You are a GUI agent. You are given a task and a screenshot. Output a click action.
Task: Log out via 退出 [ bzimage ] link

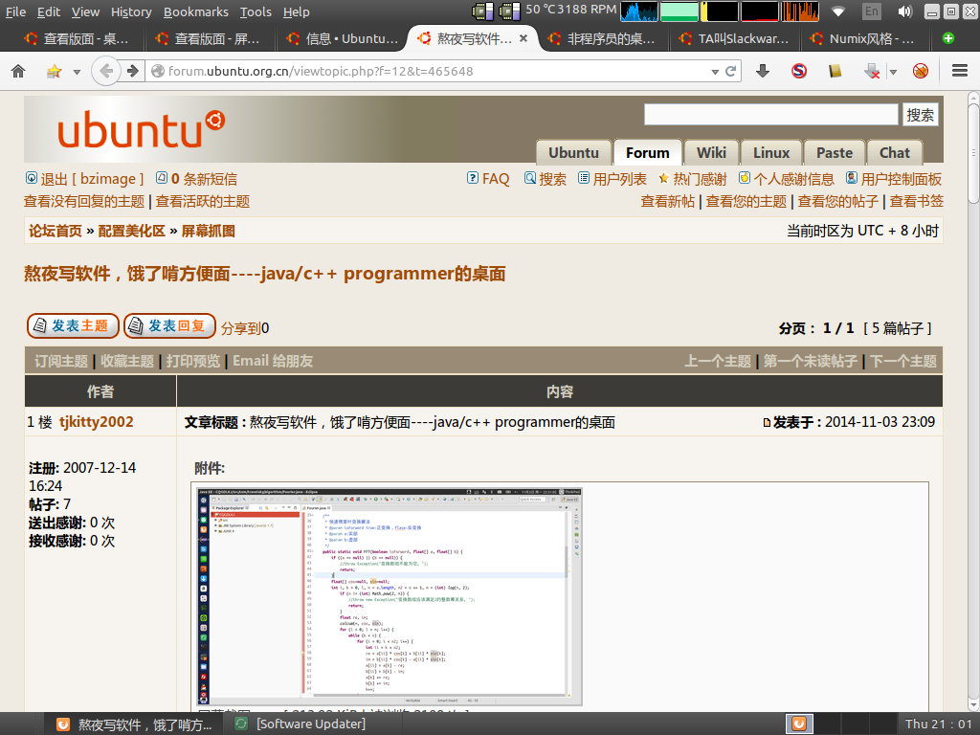pos(85,179)
